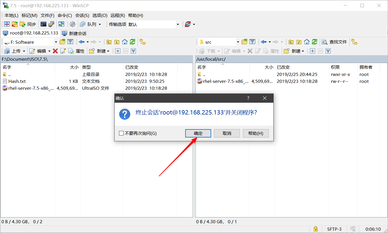Viewport: 388px width, 233px height.
Task: Click the 队列 queue button
Action: tap(88, 24)
